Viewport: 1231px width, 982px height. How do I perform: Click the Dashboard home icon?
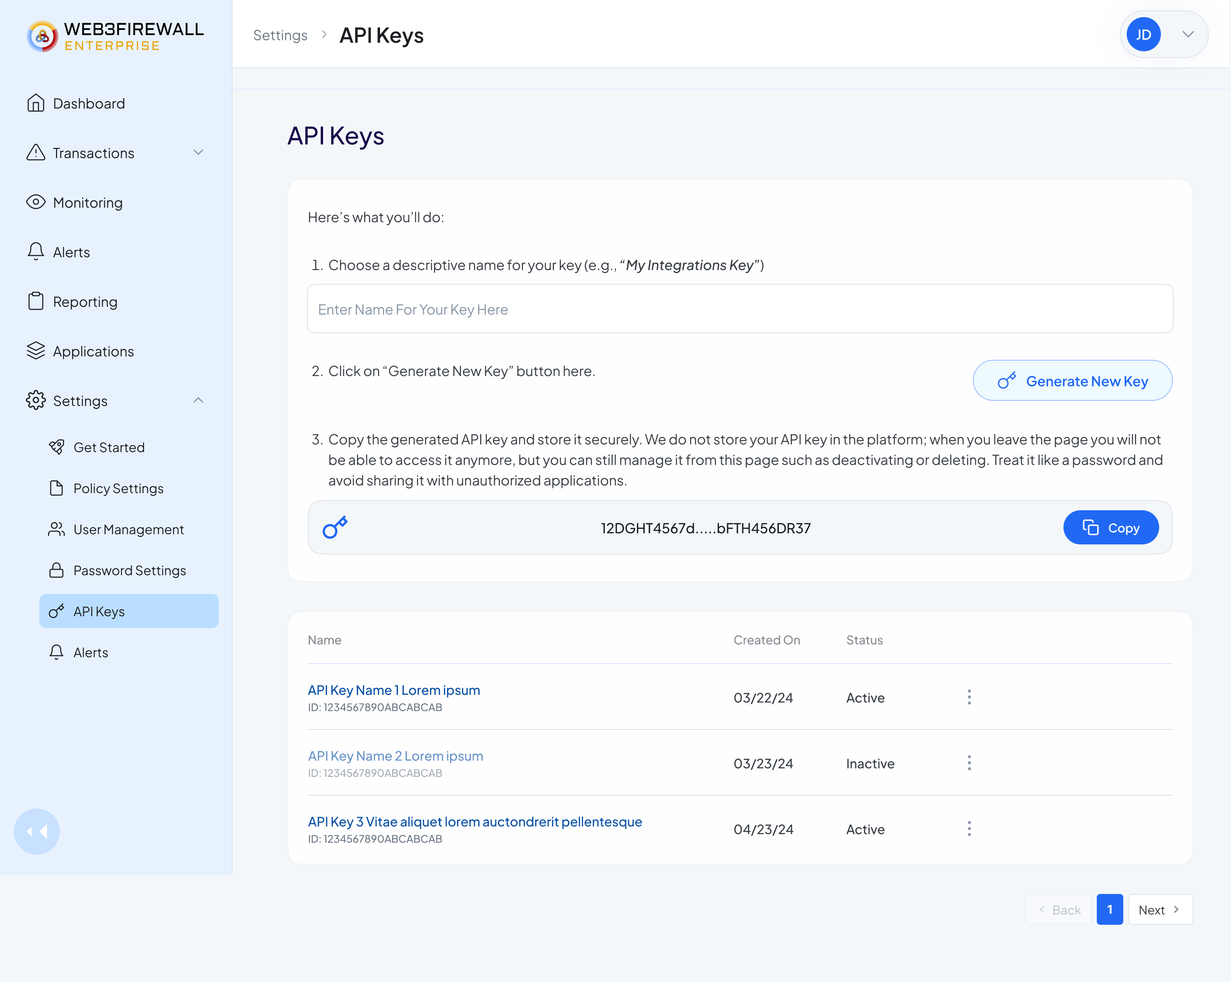[35, 103]
